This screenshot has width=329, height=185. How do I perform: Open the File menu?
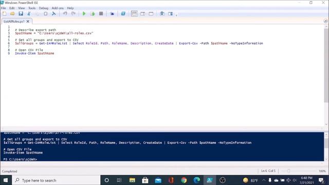coord(4,8)
